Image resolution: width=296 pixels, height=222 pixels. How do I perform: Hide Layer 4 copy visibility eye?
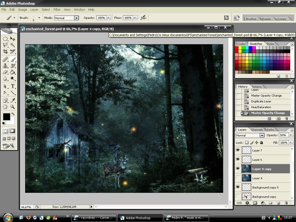click(238, 169)
